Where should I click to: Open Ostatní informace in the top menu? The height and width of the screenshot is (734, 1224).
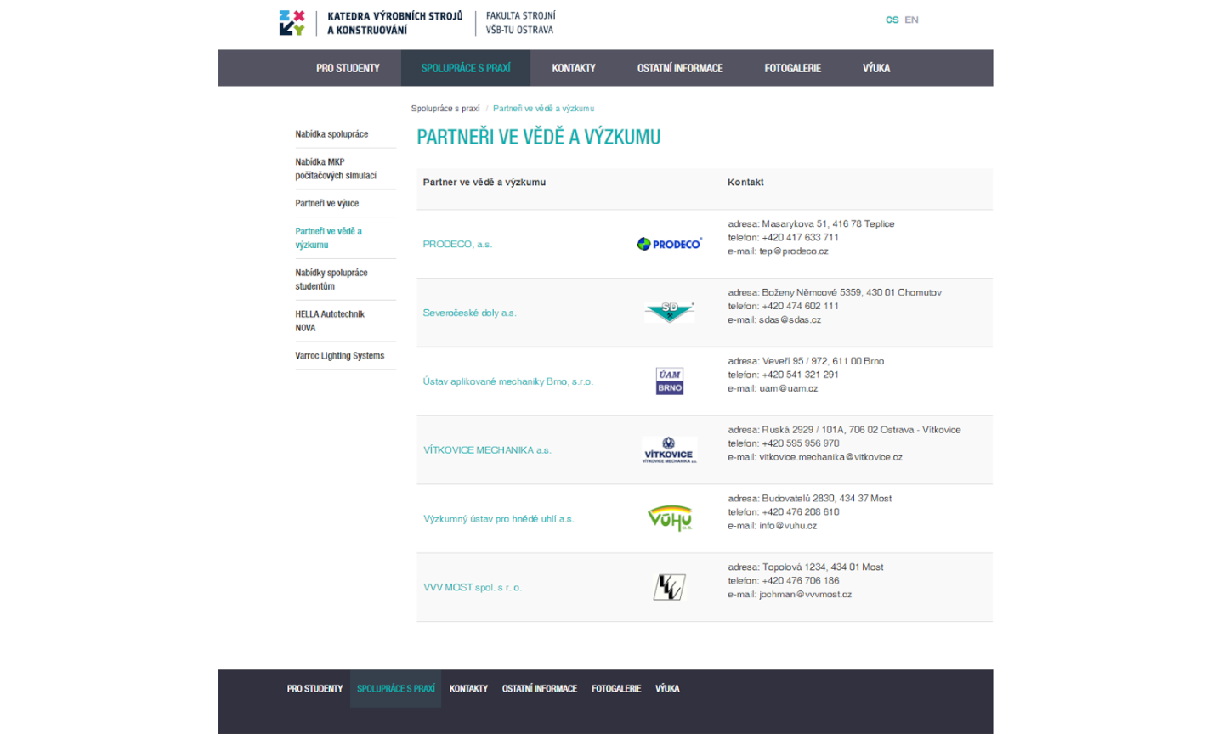point(680,68)
